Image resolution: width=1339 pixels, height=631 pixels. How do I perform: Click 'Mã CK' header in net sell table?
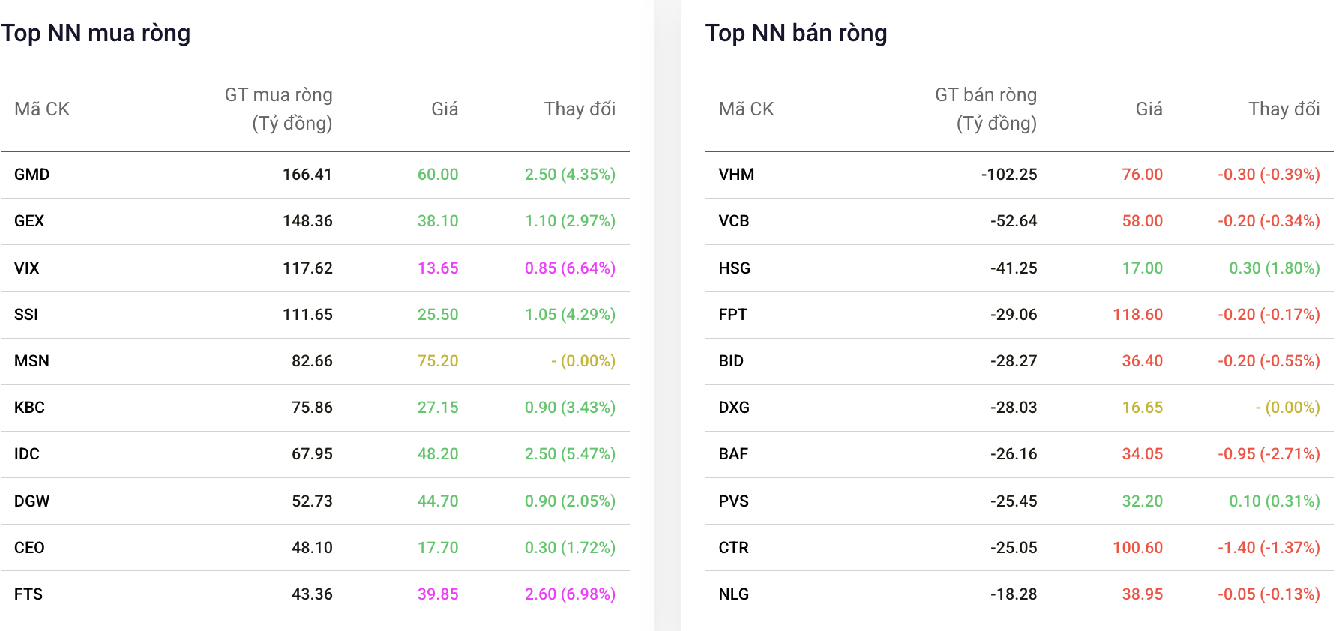[x=746, y=109]
